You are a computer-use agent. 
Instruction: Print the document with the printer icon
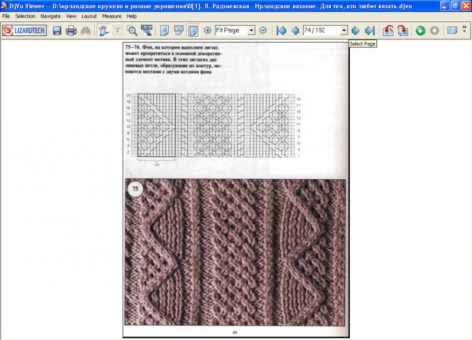pyautogui.click(x=71, y=31)
